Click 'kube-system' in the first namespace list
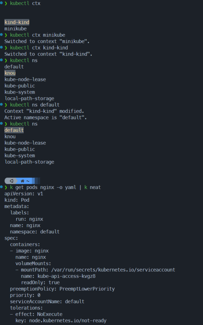 tap(20, 92)
